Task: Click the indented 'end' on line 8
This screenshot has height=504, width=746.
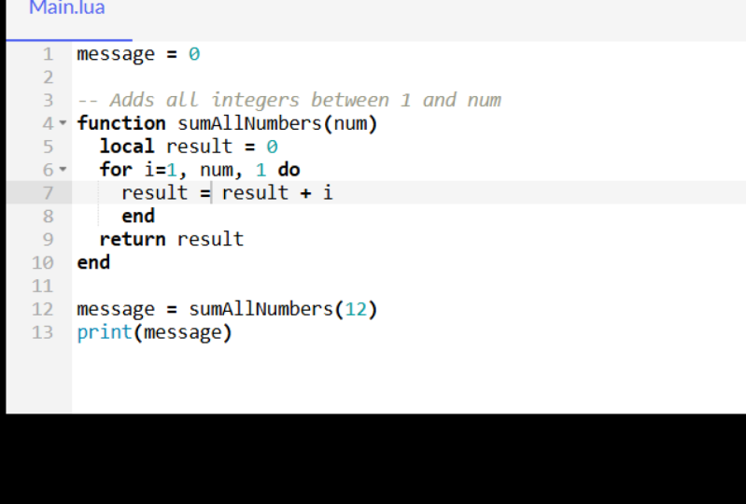Action: [138, 217]
